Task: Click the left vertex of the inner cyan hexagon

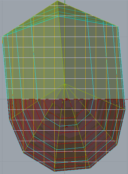Action: pyautogui.click(x=44, y=117)
